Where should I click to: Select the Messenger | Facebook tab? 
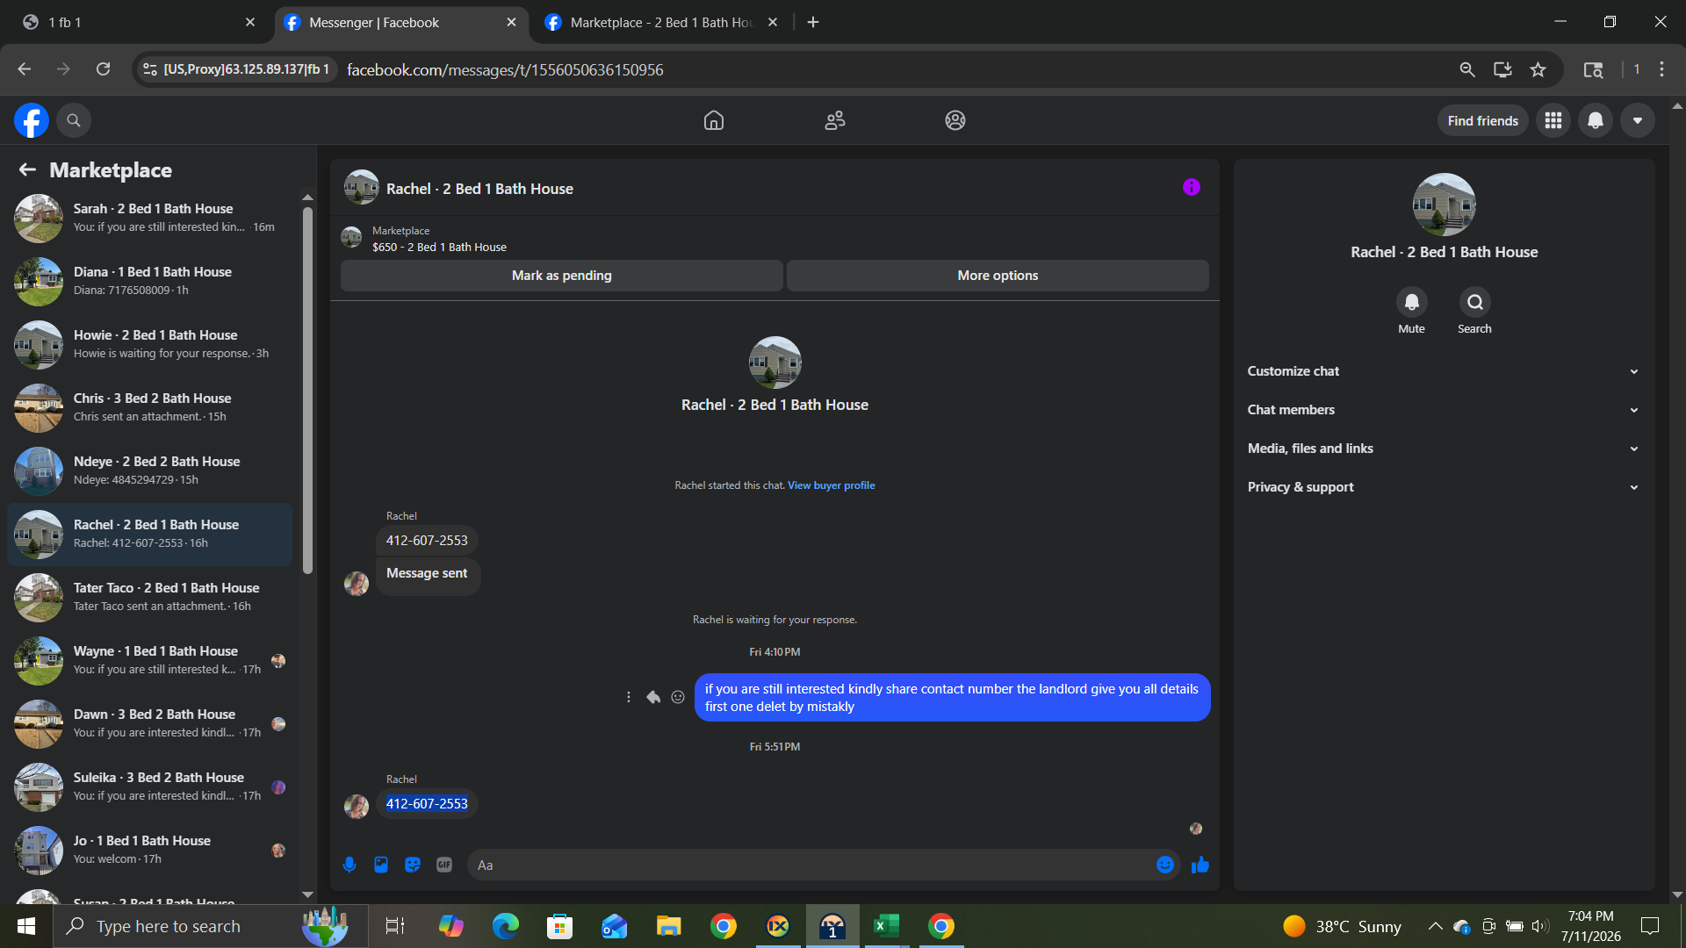coord(400,22)
